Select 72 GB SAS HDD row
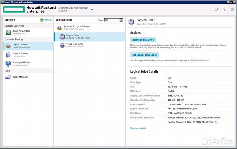 click(x=90, y=45)
